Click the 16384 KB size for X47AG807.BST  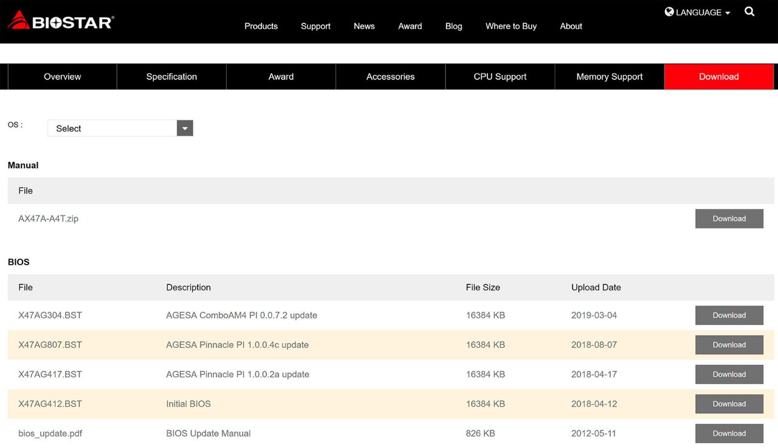click(486, 345)
